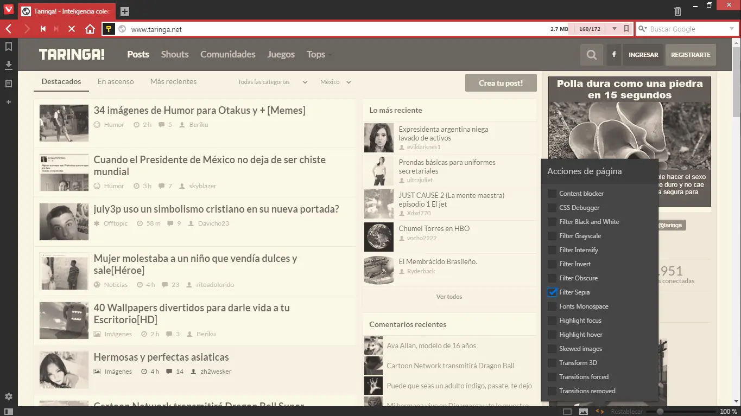Open page actions code icon
The image size is (741, 416).
click(600, 412)
